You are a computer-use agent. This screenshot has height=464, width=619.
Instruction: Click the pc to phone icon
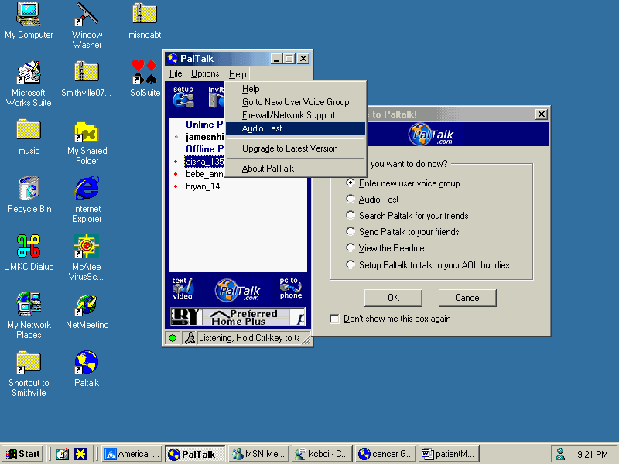coord(291,288)
